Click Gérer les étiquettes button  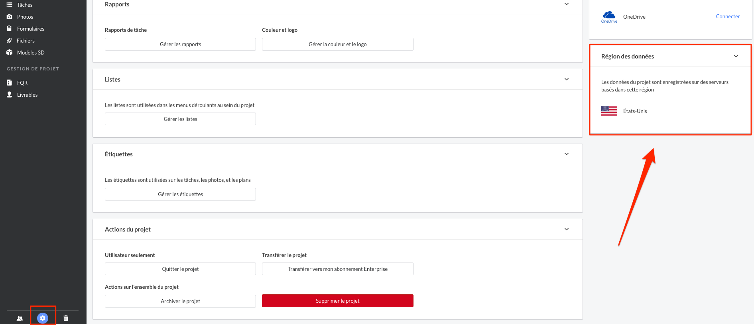tap(180, 194)
